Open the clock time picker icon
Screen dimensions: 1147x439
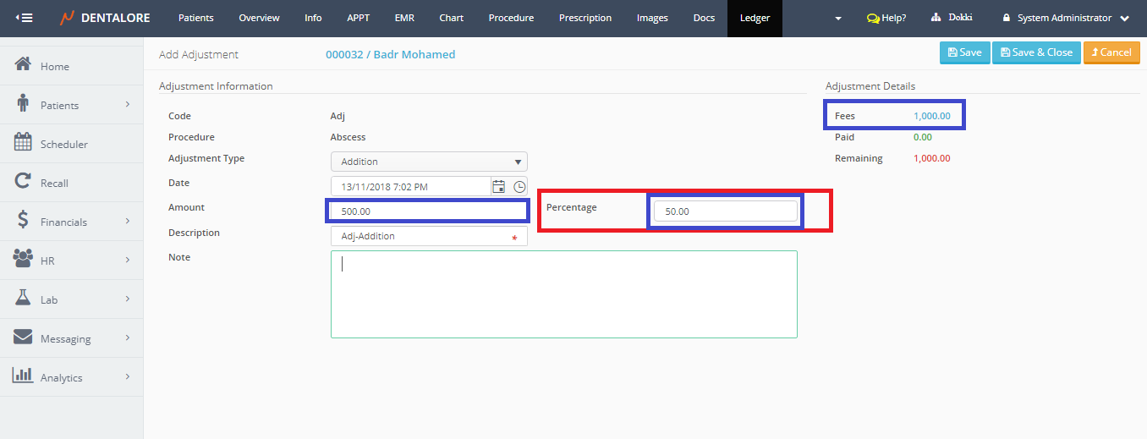pyautogui.click(x=519, y=187)
